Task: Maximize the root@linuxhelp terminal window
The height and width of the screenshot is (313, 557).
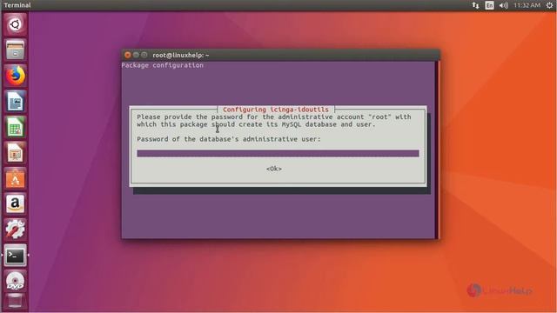Action: [144, 55]
